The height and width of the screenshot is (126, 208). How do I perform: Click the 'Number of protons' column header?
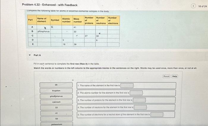(x=90, y=20)
